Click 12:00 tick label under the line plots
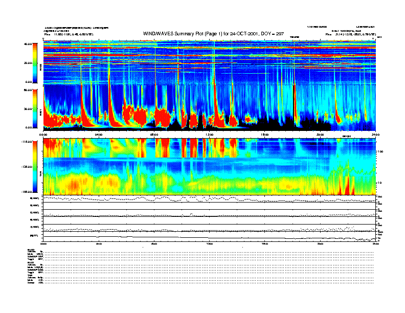 [x=210, y=243]
